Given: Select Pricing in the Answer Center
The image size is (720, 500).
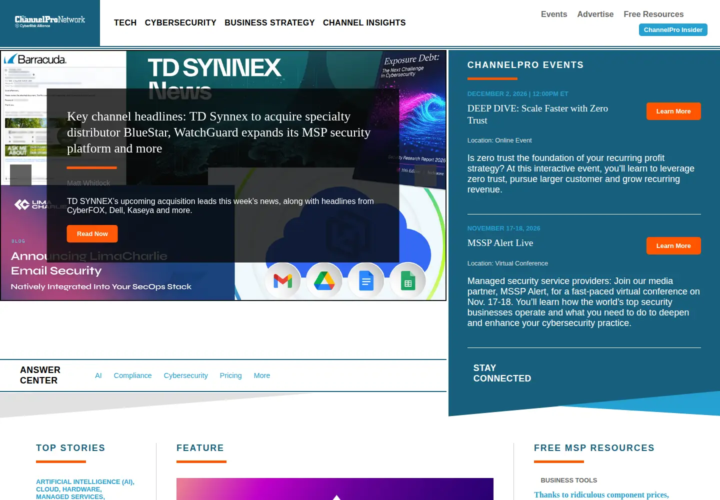Looking at the screenshot, I should tap(231, 375).
